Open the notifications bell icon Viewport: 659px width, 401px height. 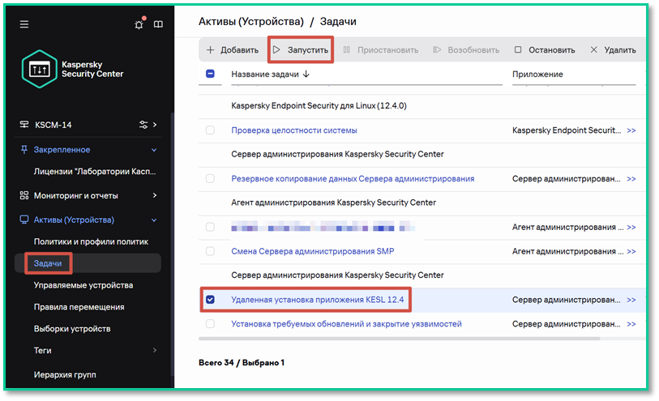pos(139,24)
